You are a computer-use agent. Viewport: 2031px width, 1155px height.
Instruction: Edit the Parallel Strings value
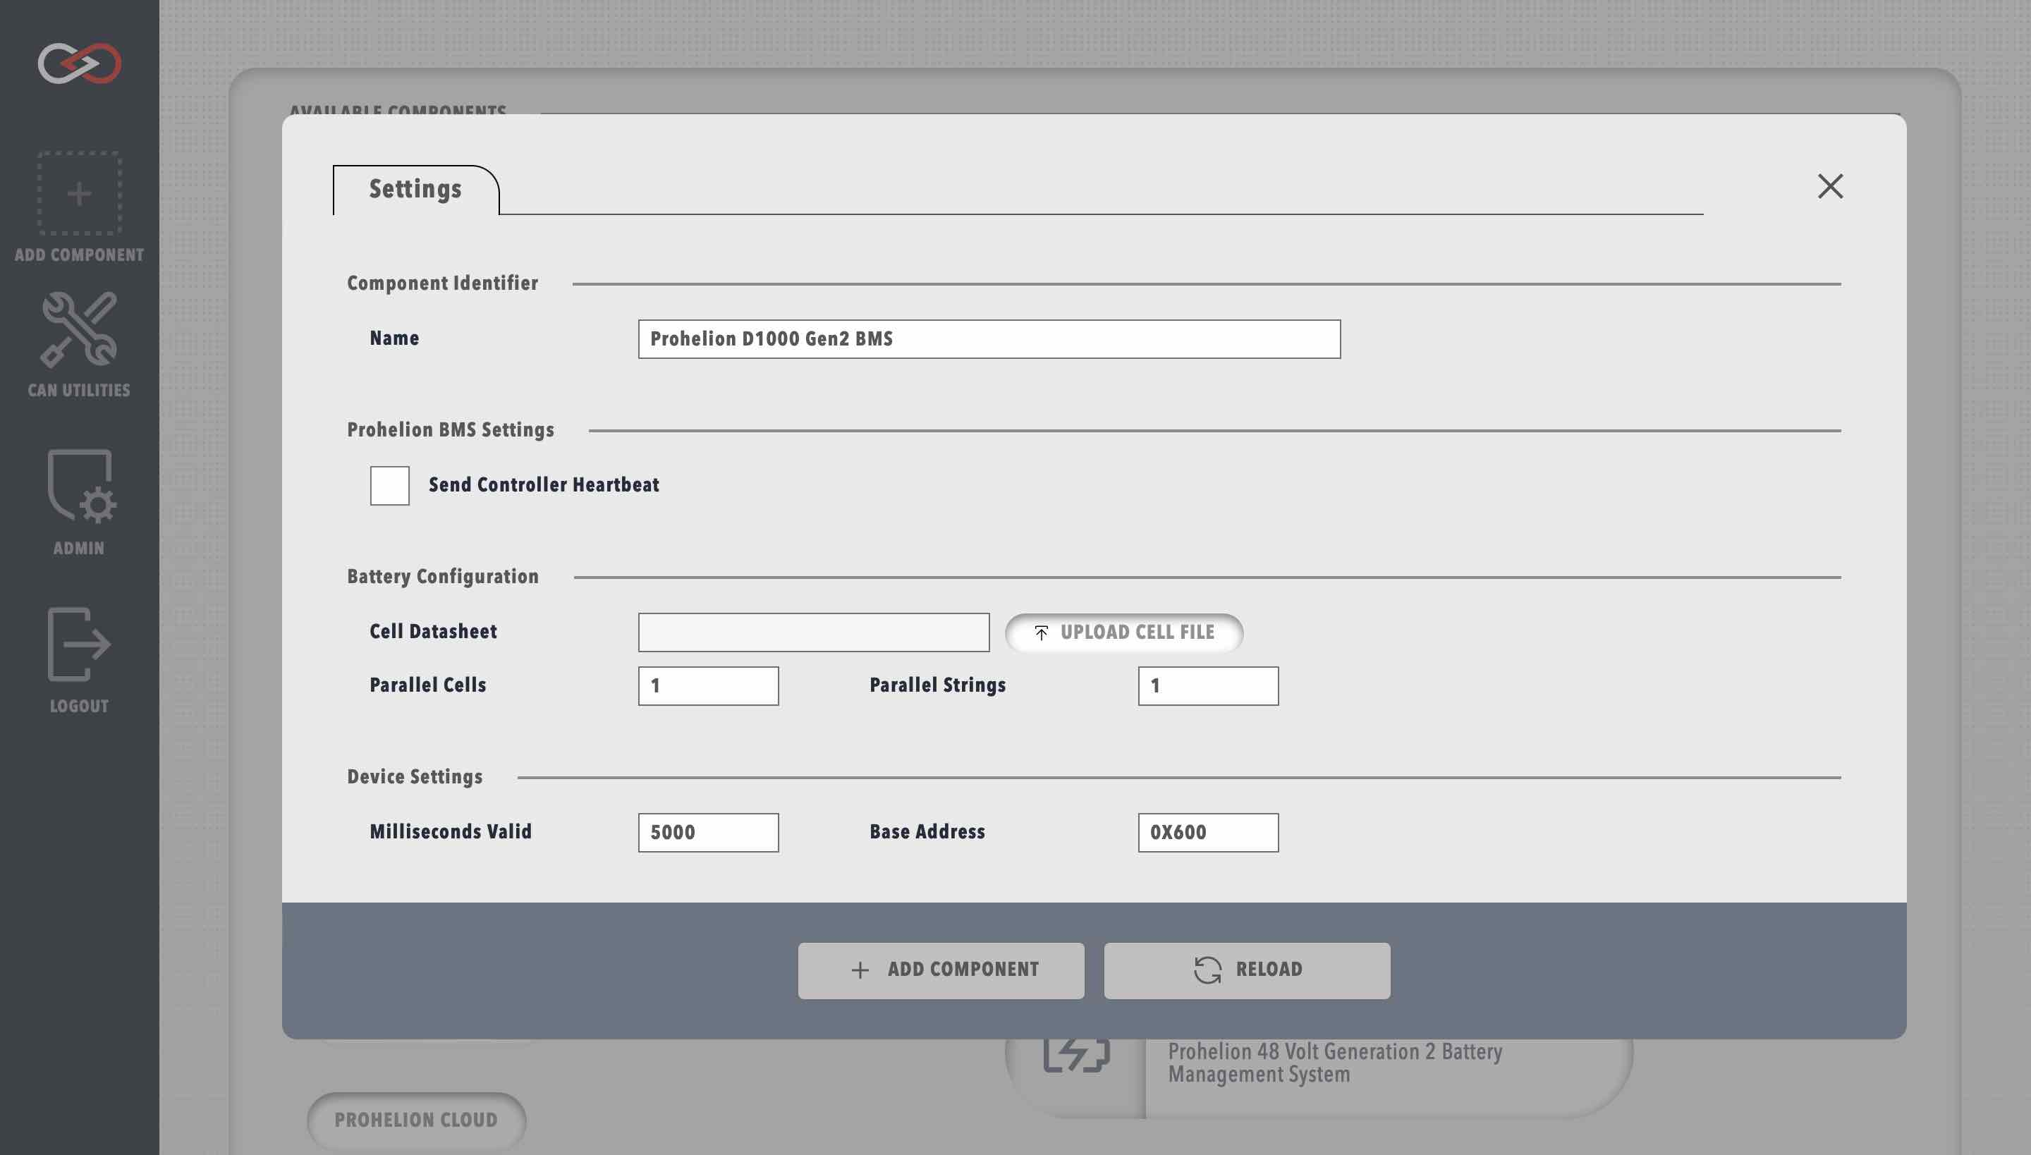point(1208,685)
